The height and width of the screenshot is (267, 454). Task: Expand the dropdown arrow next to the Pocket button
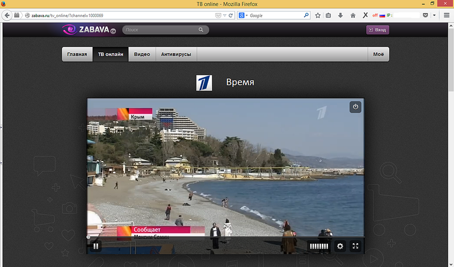(x=434, y=15)
